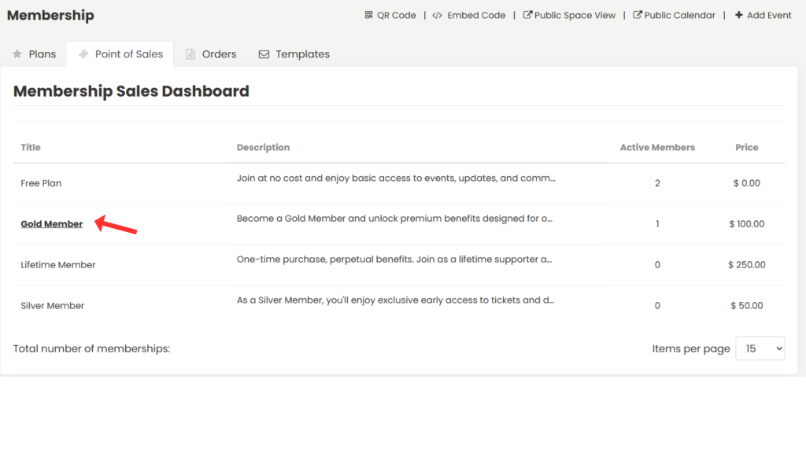Click the Gold Member description text
Viewport: 806px width, 453px height.
tap(394, 219)
